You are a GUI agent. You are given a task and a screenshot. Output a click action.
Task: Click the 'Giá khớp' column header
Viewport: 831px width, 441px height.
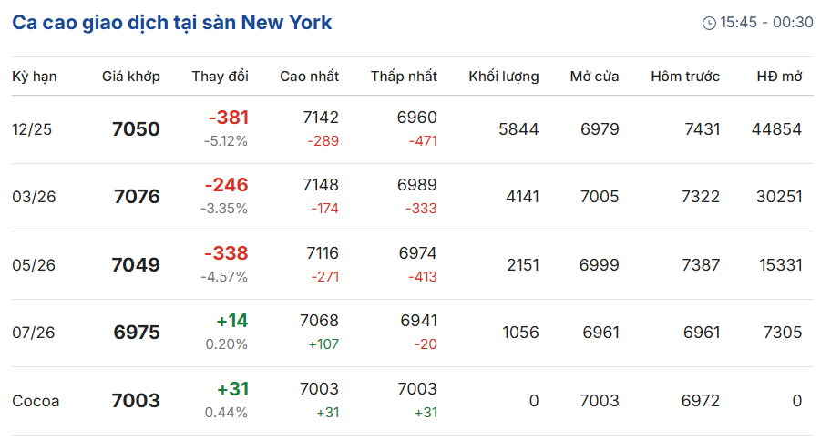(131, 77)
